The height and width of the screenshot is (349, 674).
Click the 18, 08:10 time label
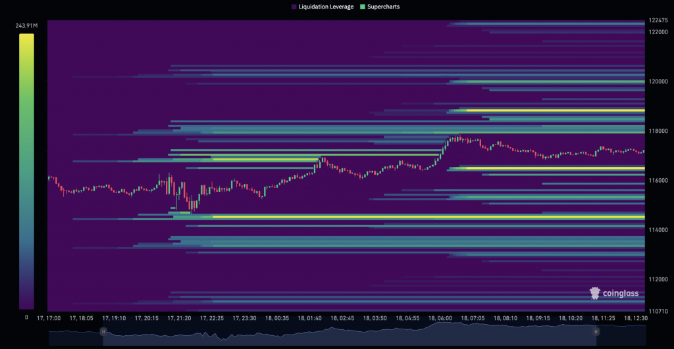coord(505,318)
